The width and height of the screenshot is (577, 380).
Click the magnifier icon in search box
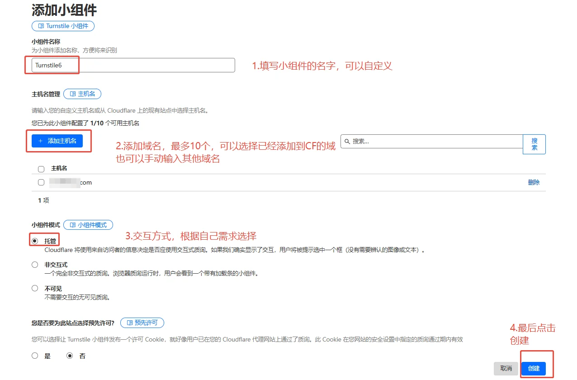pos(347,141)
